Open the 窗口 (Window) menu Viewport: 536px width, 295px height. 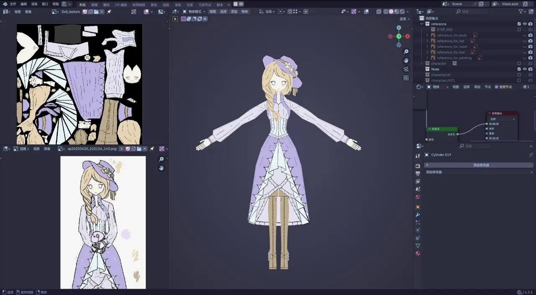[45, 4]
